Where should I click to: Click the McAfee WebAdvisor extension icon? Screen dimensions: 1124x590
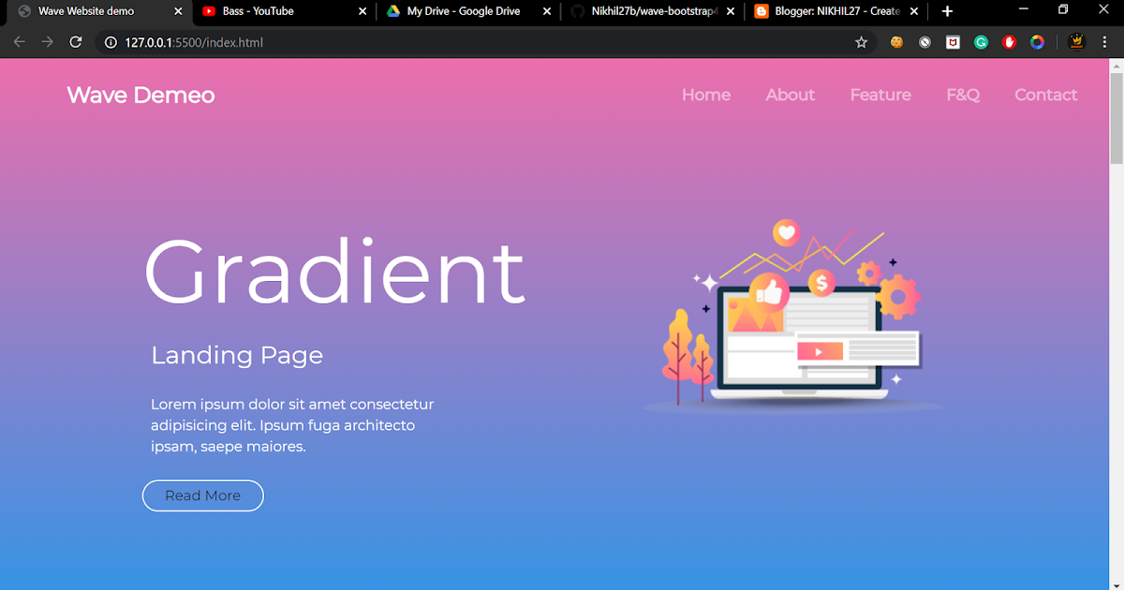pyautogui.click(x=953, y=42)
